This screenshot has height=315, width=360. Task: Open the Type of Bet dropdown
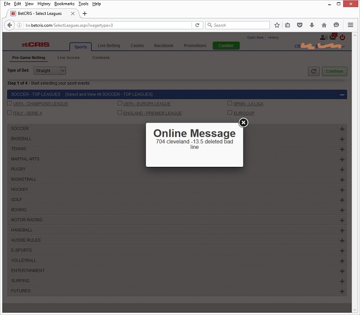53,71
